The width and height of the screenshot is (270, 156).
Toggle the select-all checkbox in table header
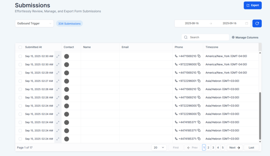(x=20, y=47)
